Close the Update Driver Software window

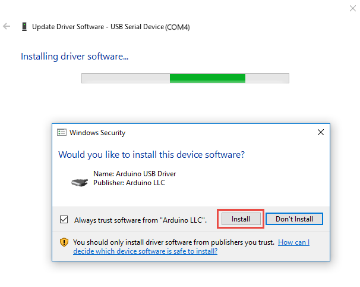click(x=353, y=8)
